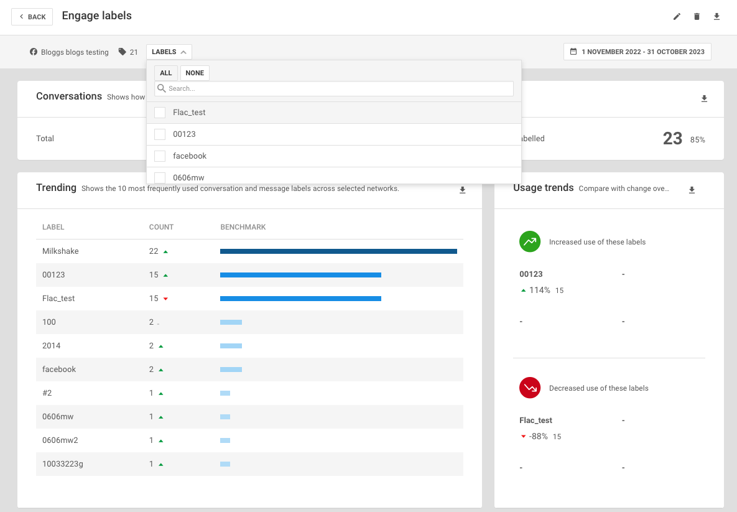Toggle the 0606mw label option
This screenshot has height=512, width=737.
point(160,177)
